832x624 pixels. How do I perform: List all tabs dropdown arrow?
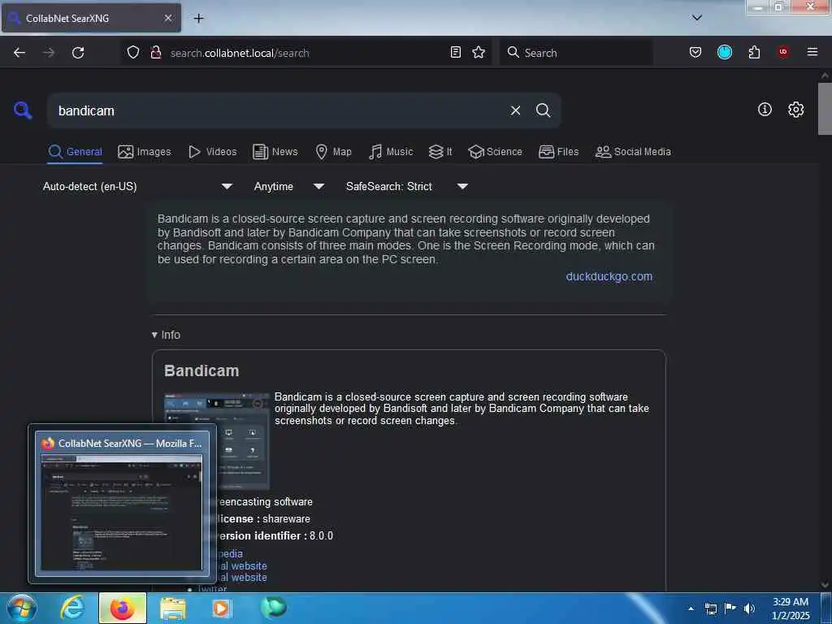696,18
